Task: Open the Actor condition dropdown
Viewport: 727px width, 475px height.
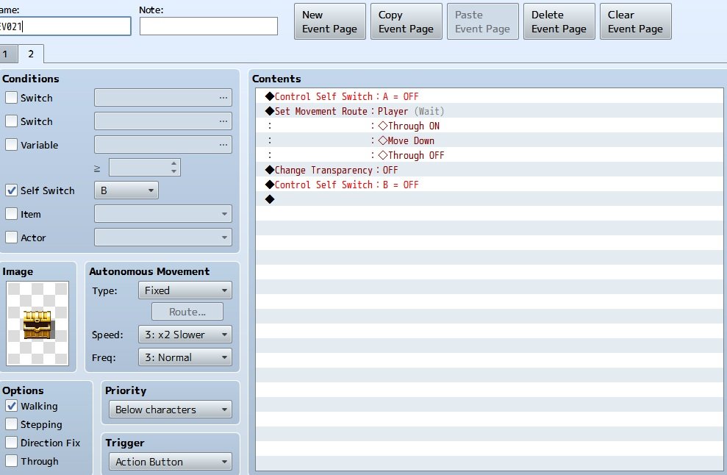Action: point(163,238)
